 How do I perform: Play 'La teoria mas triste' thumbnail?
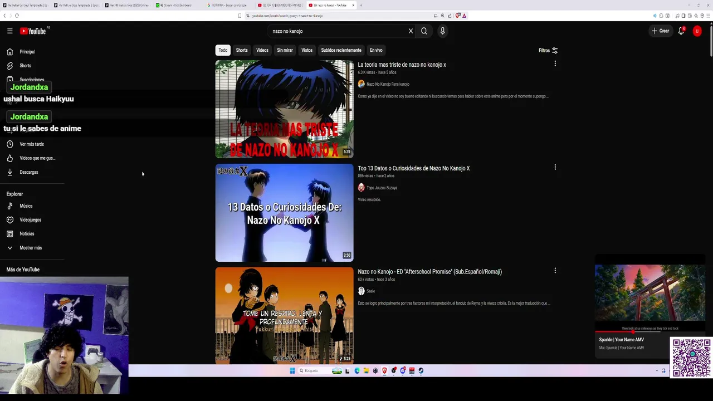click(x=284, y=109)
